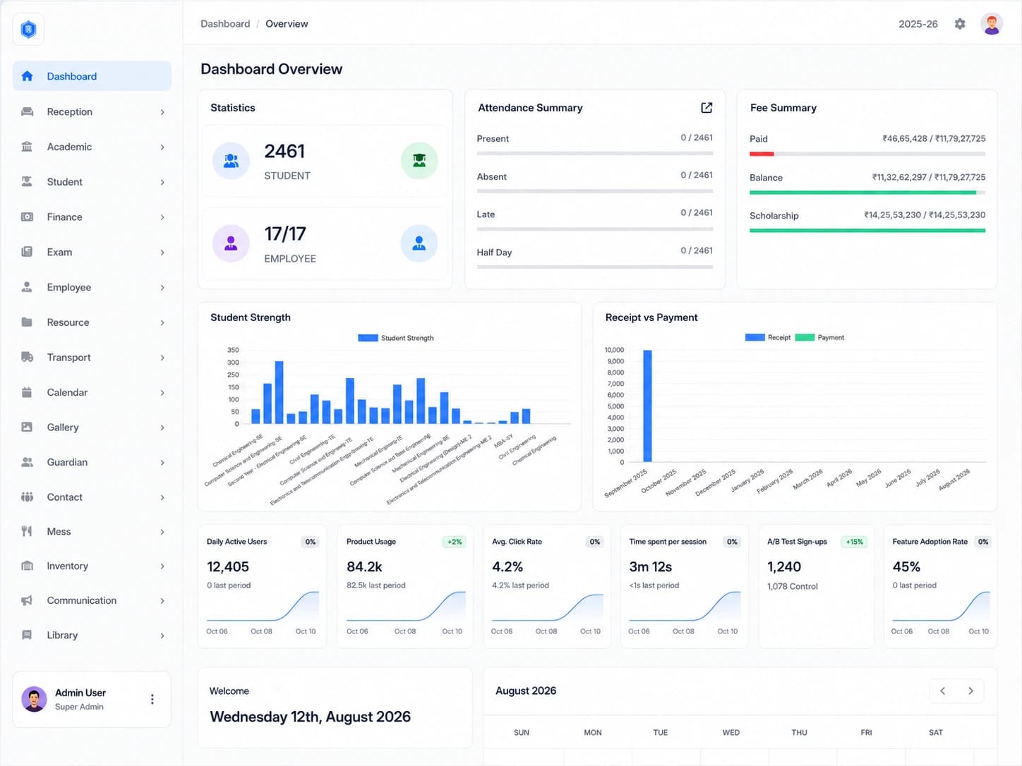Viewport: 1022px width, 766px height.
Task: Click the green graduate icon
Action: [419, 161]
